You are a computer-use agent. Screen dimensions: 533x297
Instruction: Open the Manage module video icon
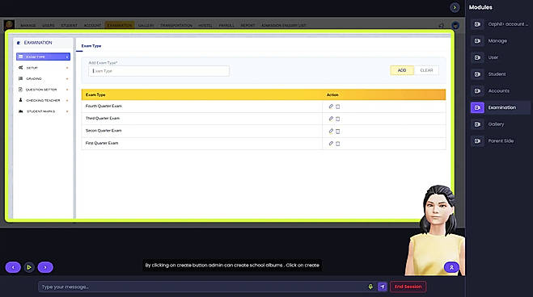point(477,40)
